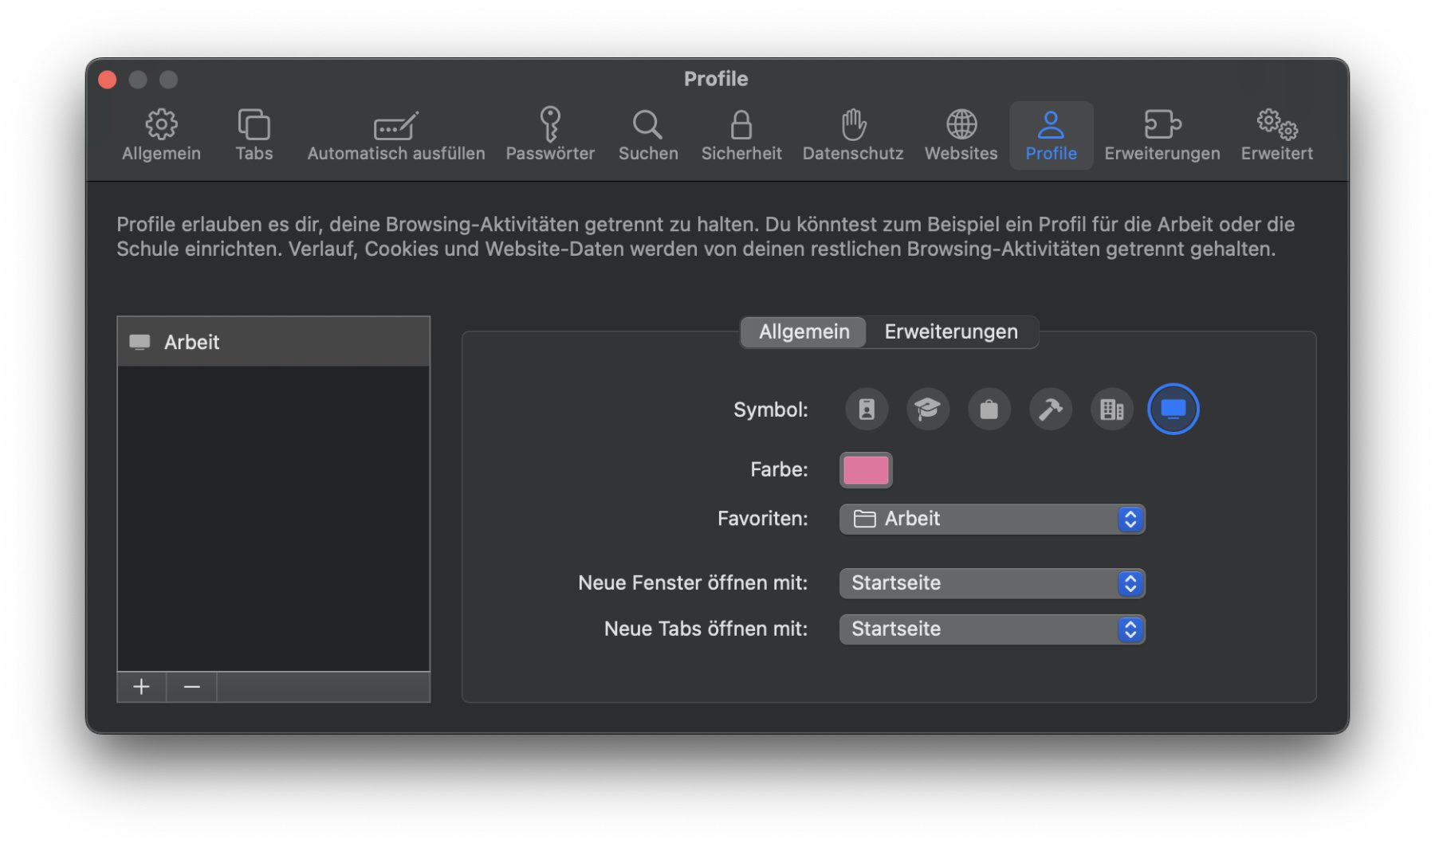Open the Passwörter key pane
This screenshot has height=847, width=1435.
pyautogui.click(x=550, y=135)
